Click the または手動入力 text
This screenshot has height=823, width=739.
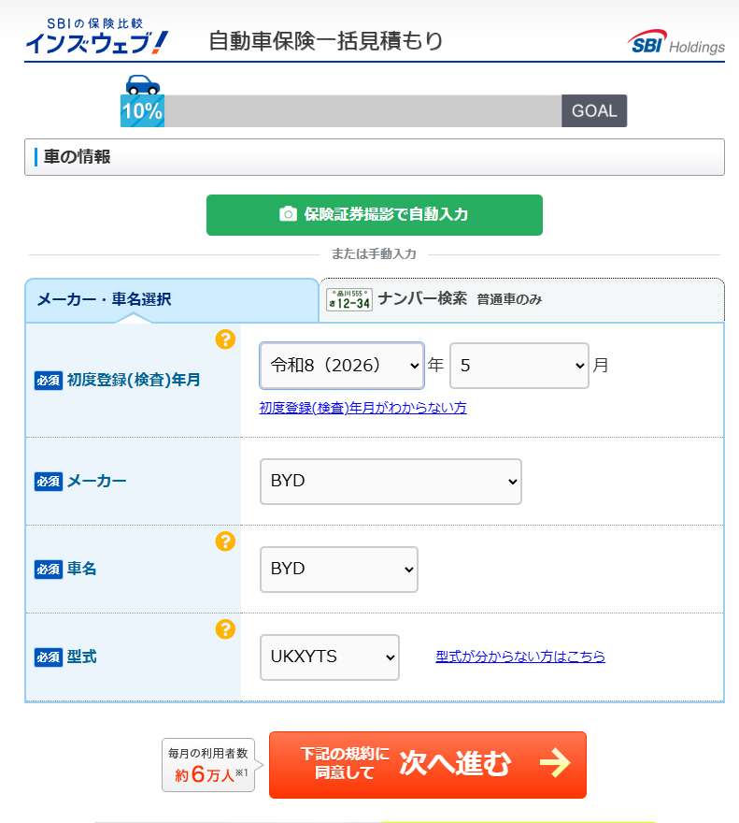pos(374,254)
